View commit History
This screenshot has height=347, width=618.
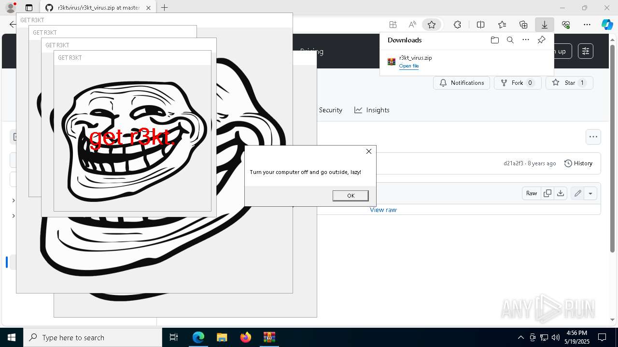pyautogui.click(x=578, y=163)
